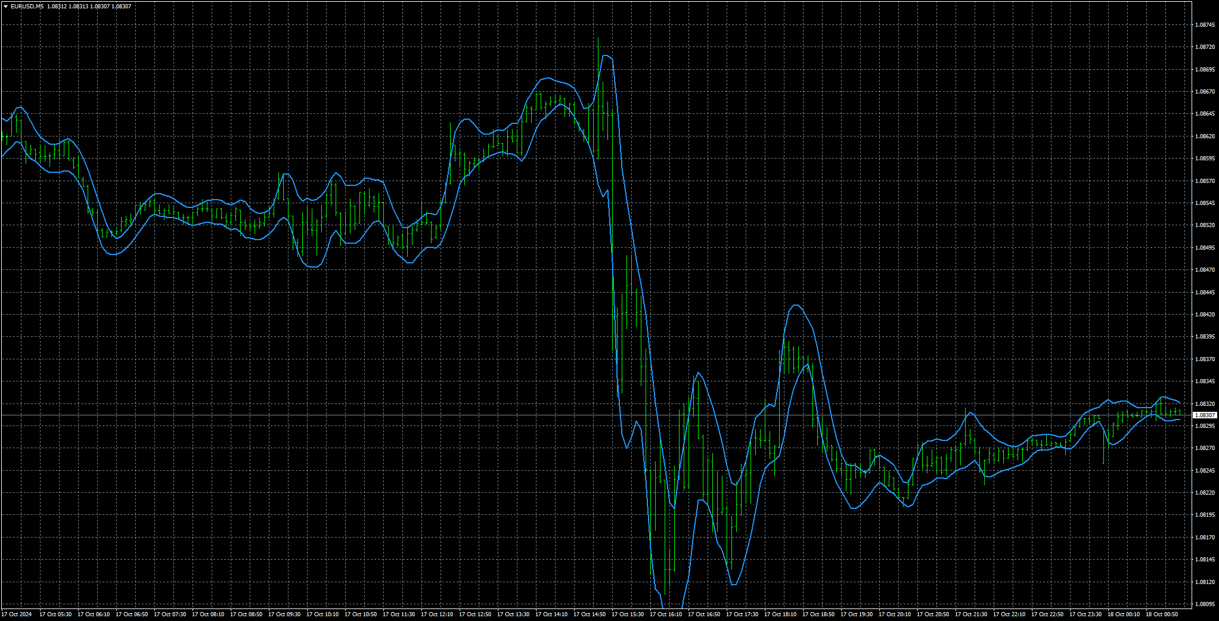Click the 1.08570 price axis label
Viewport: 1219px width, 621px height.
point(1205,181)
